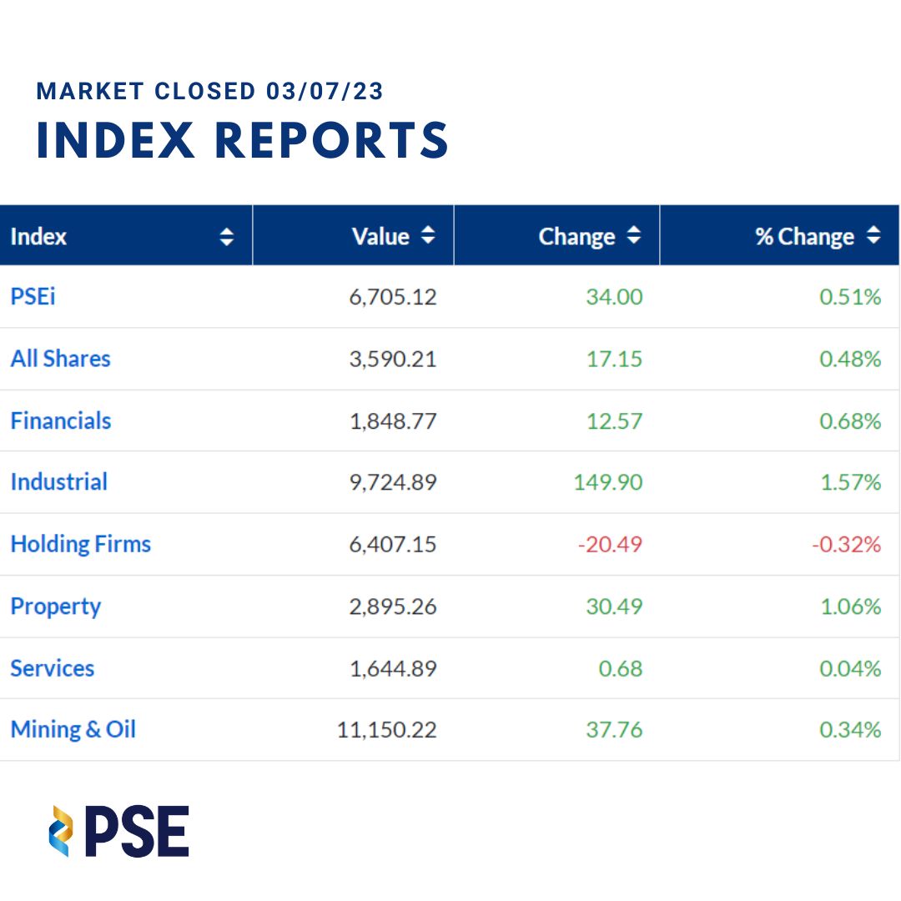Select the Financials index link
The height and width of the screenshot is (901, 901).
(61, 420)
